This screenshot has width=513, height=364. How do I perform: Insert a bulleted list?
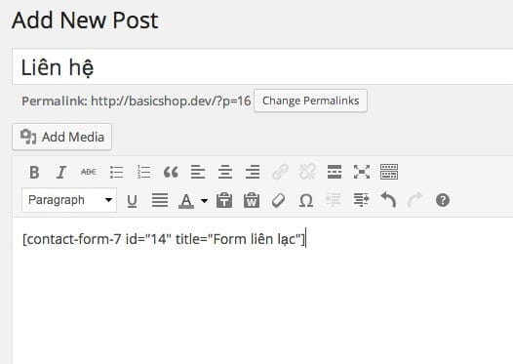[x=116, y=172]
